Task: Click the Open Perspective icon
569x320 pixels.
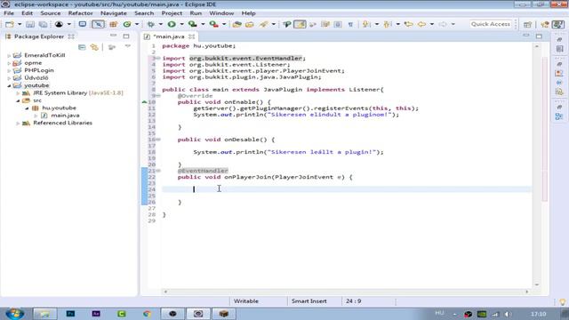Action: (527, 24)
